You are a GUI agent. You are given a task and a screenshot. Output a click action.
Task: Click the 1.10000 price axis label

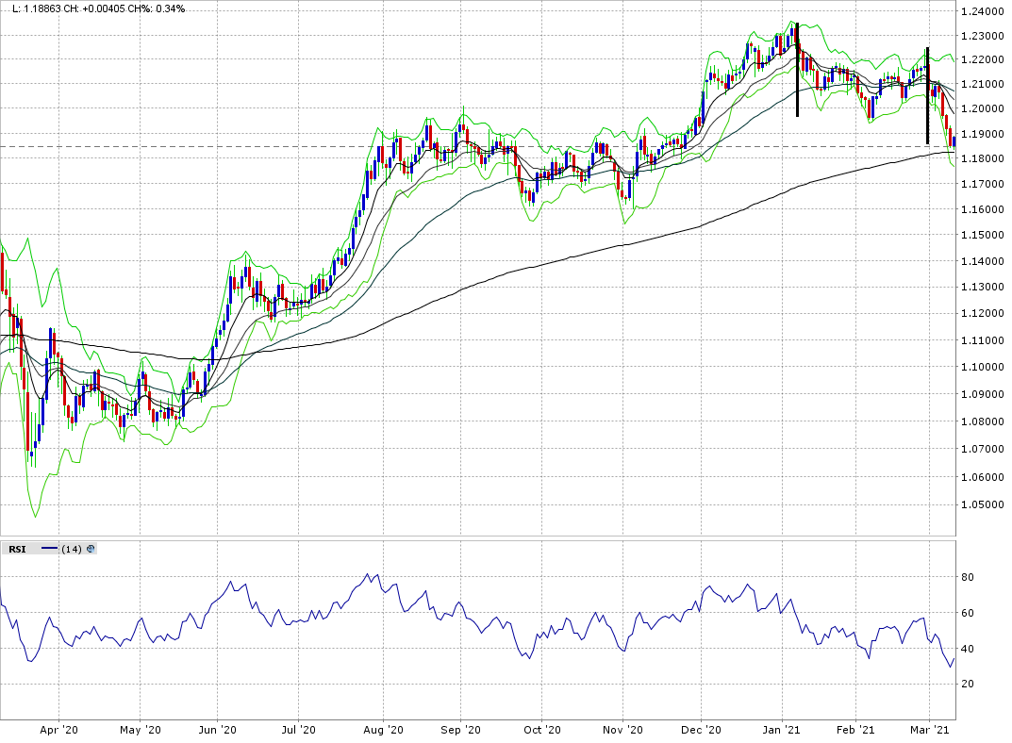pyautogui.click(x=983, y=367)
